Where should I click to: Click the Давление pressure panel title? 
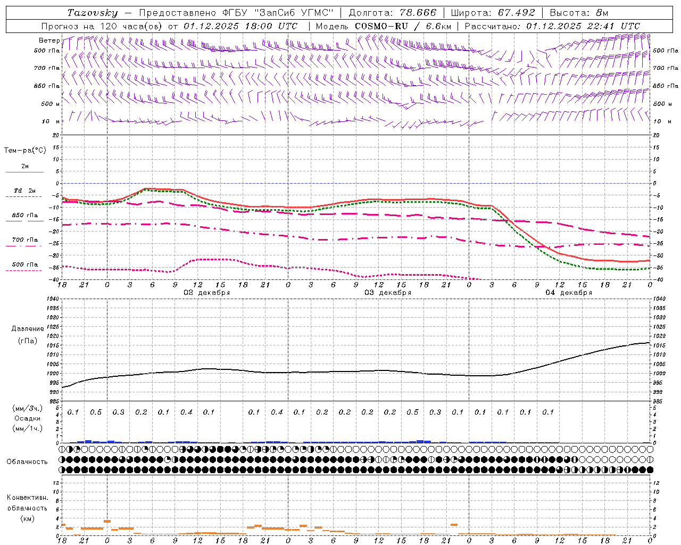click(28, 329)
